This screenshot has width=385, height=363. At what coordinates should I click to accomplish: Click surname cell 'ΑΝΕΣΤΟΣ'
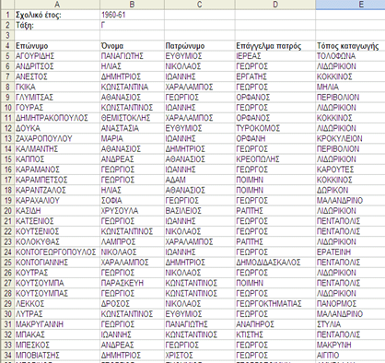tap(57, 76)
